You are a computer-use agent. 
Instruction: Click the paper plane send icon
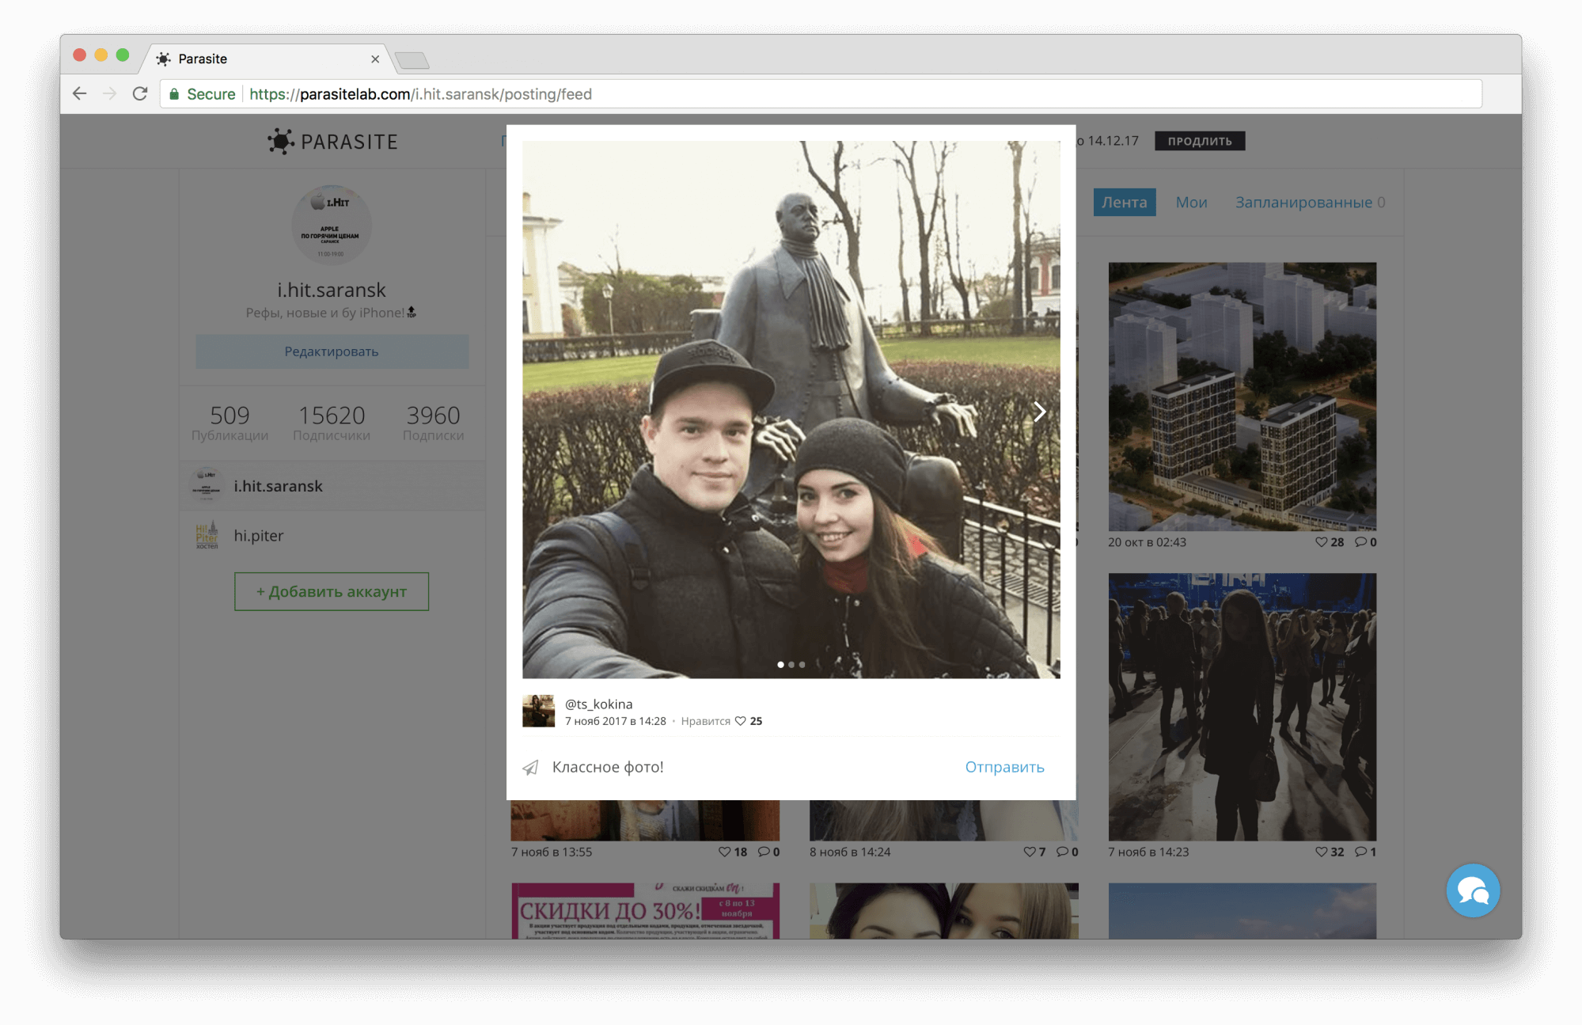click(x=530, y=767)
